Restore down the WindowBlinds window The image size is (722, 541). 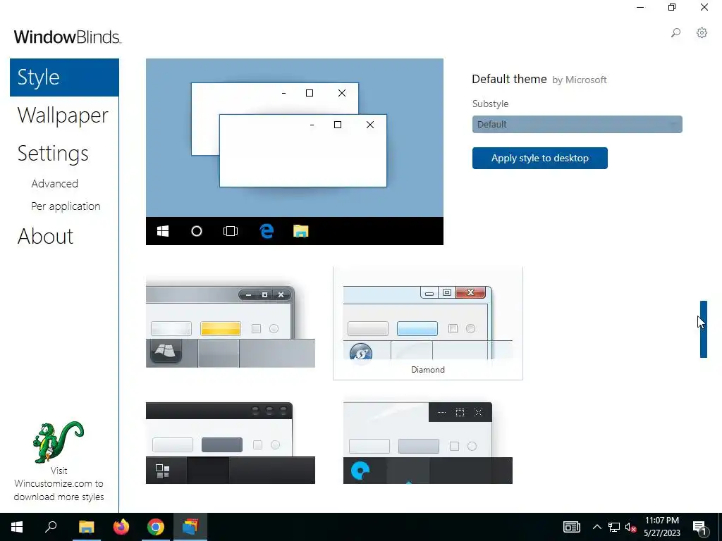pyautogui.click(x=672, y=7)
